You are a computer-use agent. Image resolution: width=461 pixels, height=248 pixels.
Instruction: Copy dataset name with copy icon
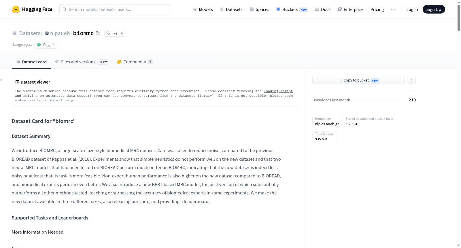tap(98, 33)
